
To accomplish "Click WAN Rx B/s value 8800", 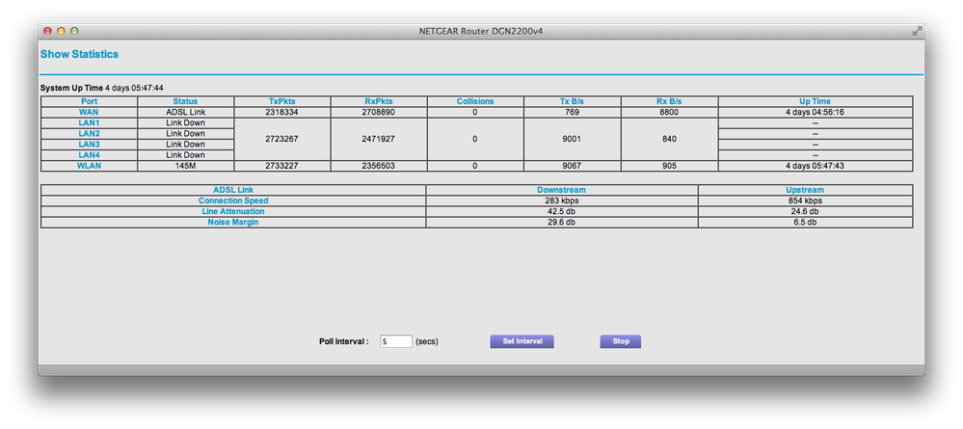I will tap(669, 113).
